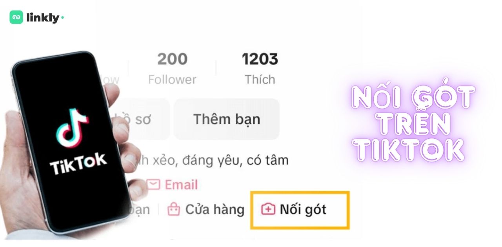Tap the Thêm bạn button
This screenshot has height=247, width=502.
click(227, 119)
